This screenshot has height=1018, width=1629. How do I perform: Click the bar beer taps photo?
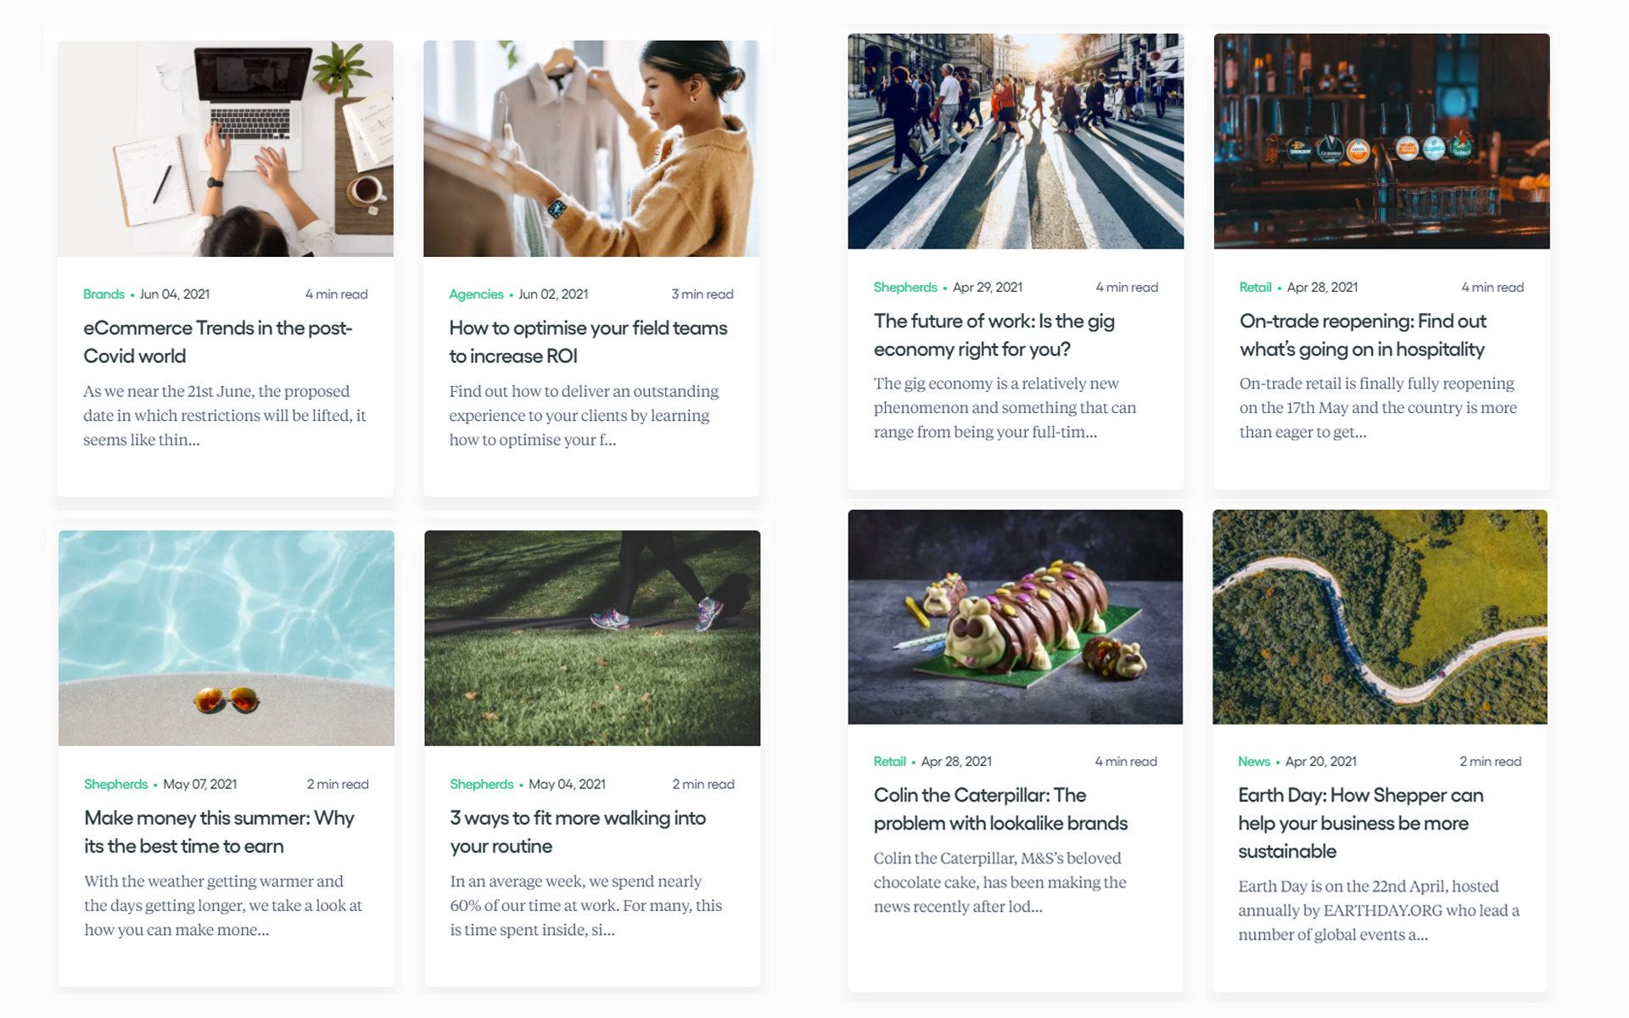click(1381, 141)
